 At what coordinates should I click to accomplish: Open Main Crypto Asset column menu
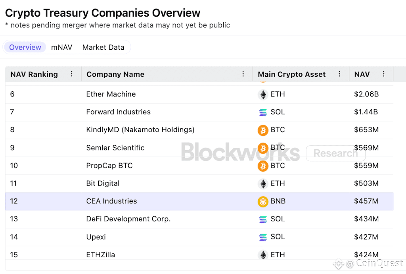tap(339, 74)
